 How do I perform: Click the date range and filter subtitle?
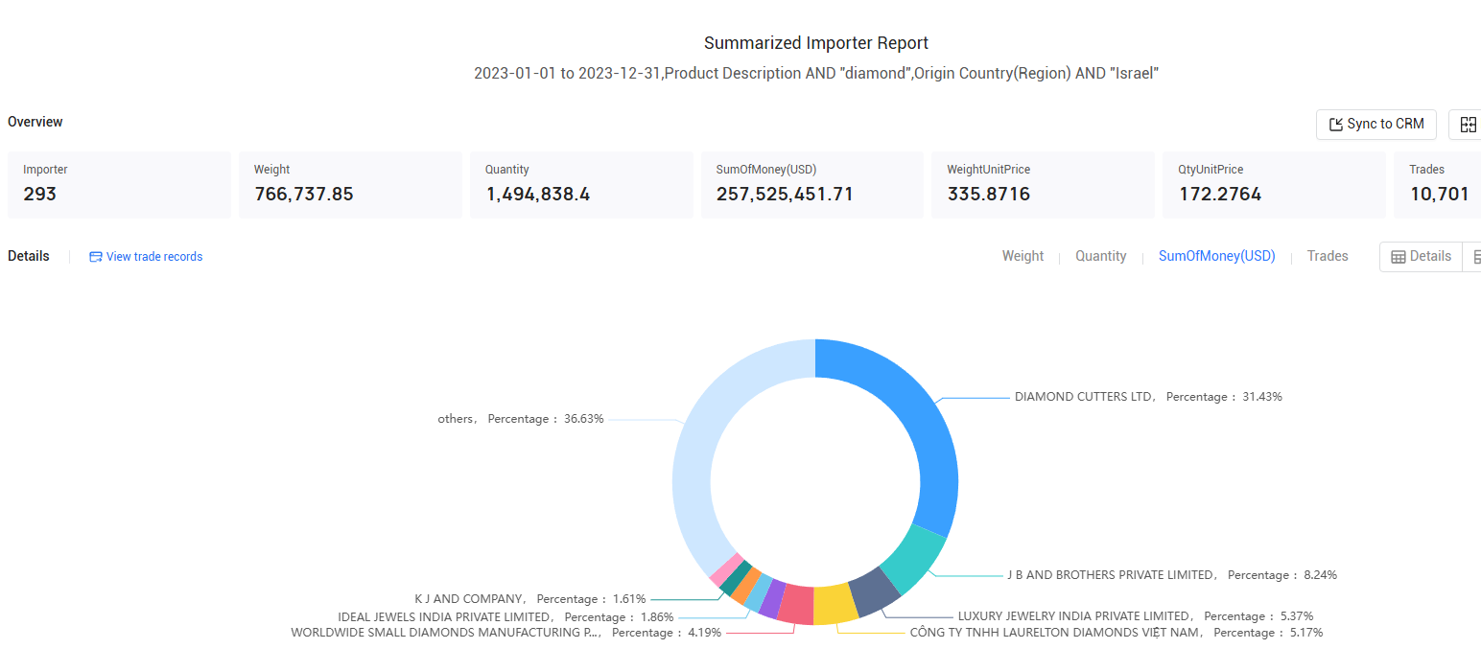(816, 74)
